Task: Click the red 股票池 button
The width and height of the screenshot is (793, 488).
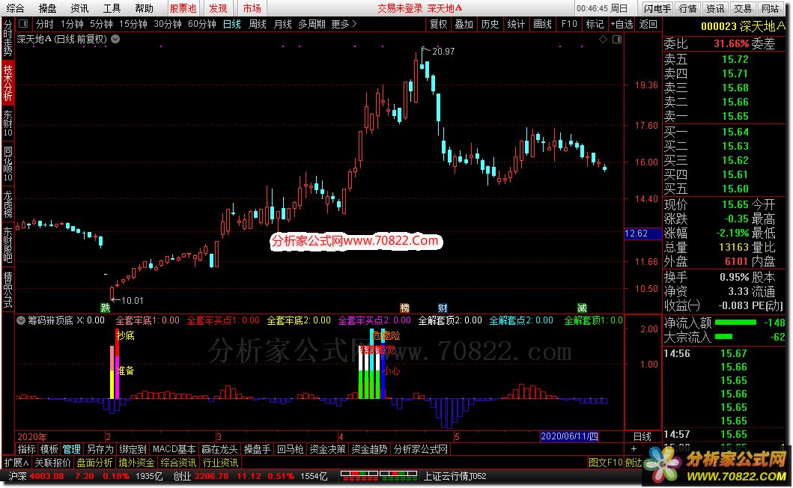Action: 183,8
